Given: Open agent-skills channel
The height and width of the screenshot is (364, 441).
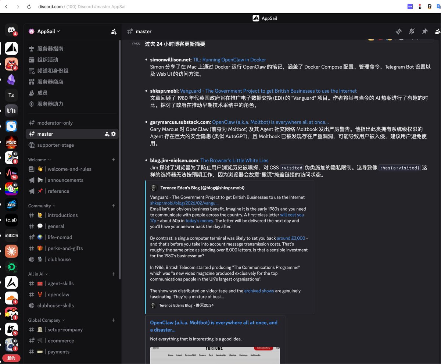Looking at the screenshot, I should click(x=72, y=283).
